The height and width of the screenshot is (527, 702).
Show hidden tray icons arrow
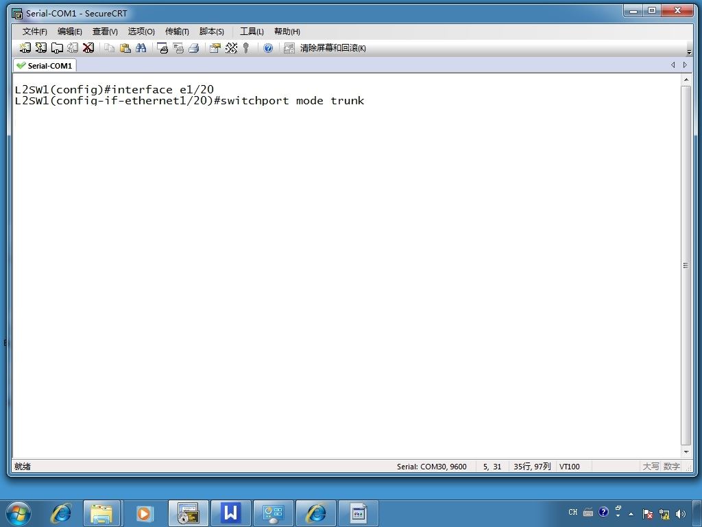631,514
